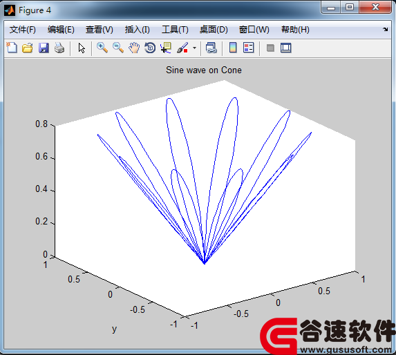Show plot tools and dock figure
396x355 pixels.
point(286,48)
